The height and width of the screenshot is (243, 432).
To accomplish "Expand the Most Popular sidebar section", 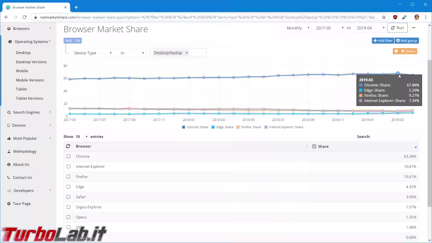I will click(x=29, y=138).
